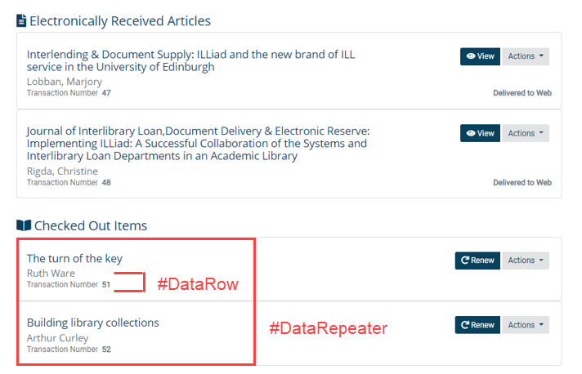Click the Checked Out Items heading
This screenshot has height=374, width=582.
pyautogui.click(x=91, y=225)
